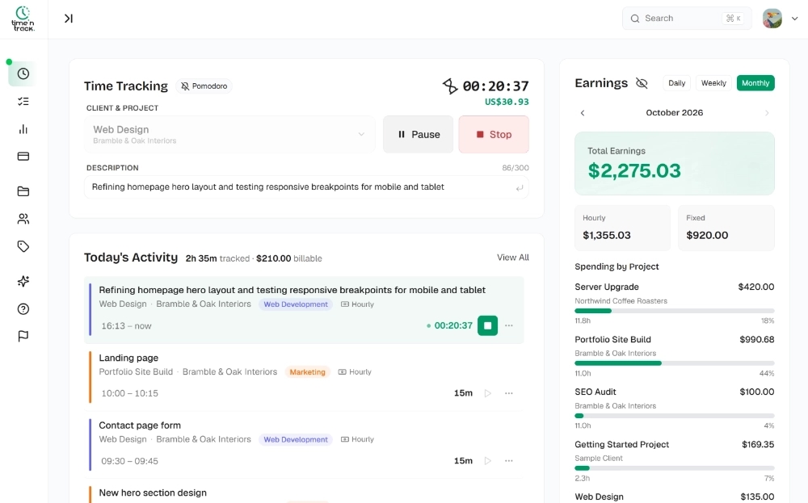Open View All activity link
The height and width of the screenshot is (503, 808).
[513, 258]
